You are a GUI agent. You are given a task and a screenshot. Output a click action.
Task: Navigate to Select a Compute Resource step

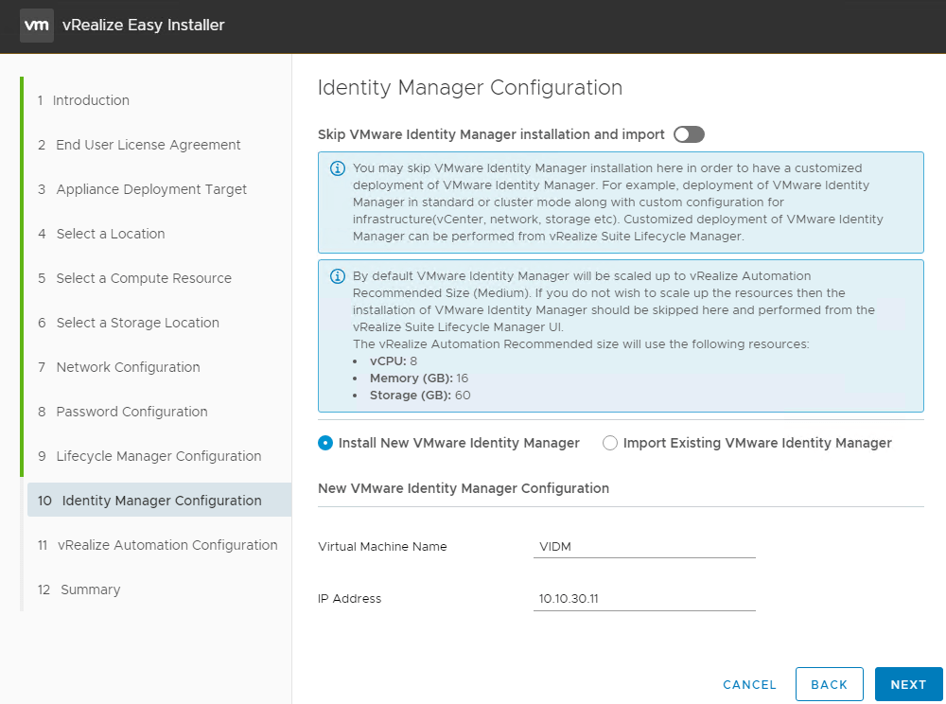(x=143, y=278)
